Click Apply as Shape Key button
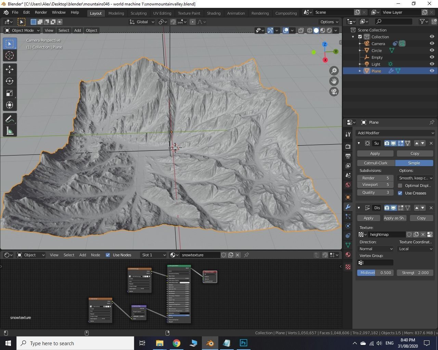 [x=395, y=218]
